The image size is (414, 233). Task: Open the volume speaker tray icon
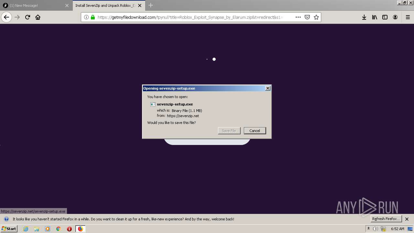click(x=376, y=229)
